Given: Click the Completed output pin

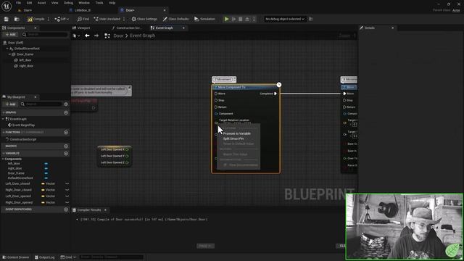Looking at the screenshot, I should tap(275, 94).
